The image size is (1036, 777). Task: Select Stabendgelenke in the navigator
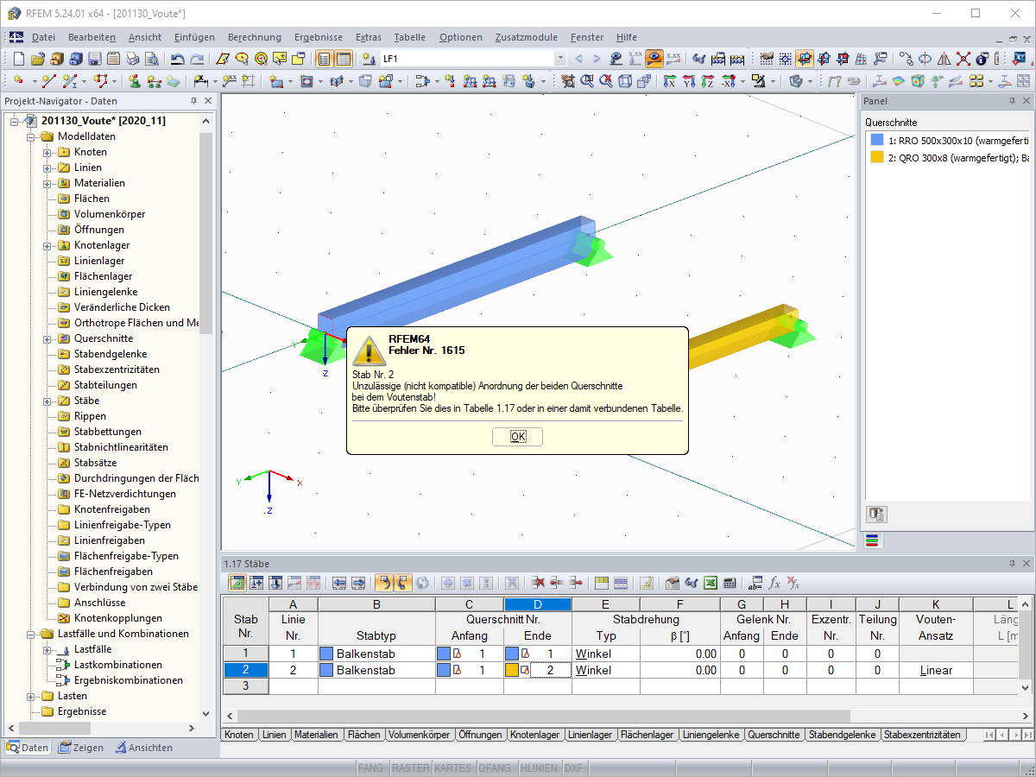[110, 354]
